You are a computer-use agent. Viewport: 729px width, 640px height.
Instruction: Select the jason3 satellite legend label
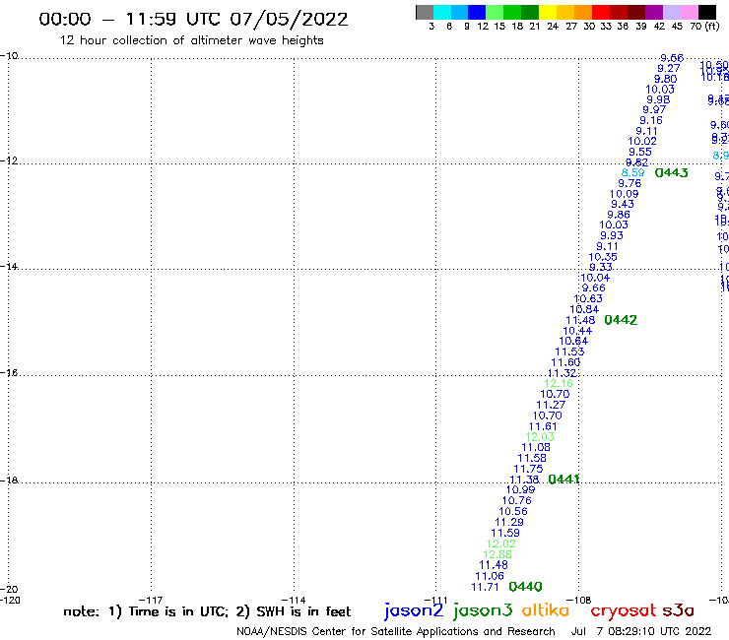483,610
